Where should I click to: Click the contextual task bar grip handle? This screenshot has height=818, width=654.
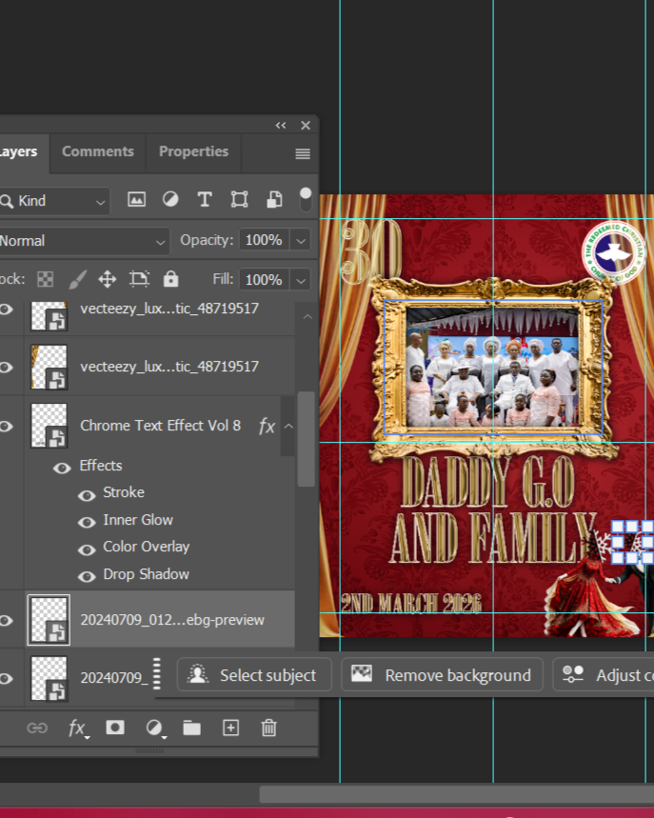(x=157, y=674)
